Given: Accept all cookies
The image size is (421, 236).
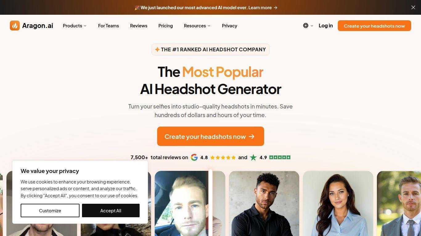Looking at the screenshot, I should 111,210.
